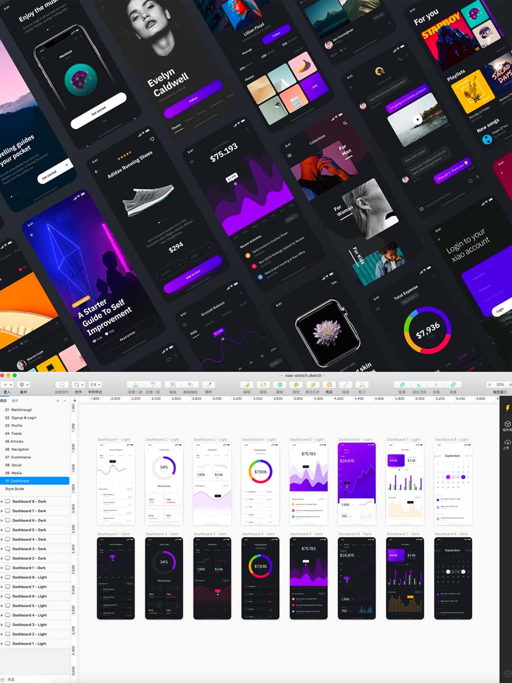Click the Dashboard 4 - Light artboard title

259,440
